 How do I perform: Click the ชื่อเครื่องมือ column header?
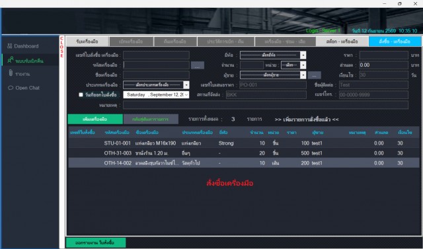click(147, 133)
